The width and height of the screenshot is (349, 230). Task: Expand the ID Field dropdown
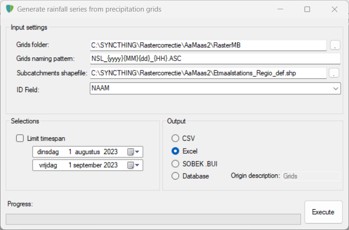pyautogui.click(x=336, y=88)
